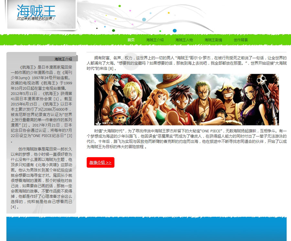Screen dimensions: 291x241
Task: Click the [8] citation in the first paragraph
Action: coord(111,69)
